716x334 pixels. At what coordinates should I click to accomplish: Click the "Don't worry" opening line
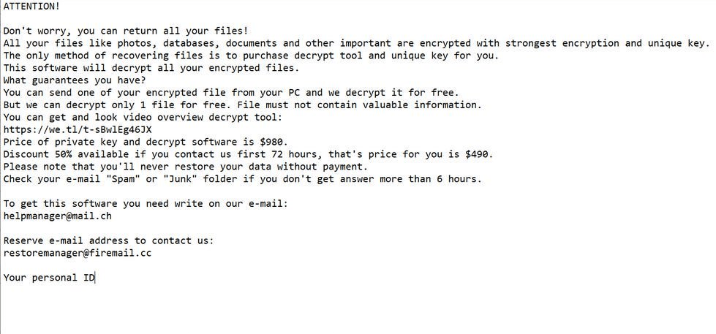(125, 31)
